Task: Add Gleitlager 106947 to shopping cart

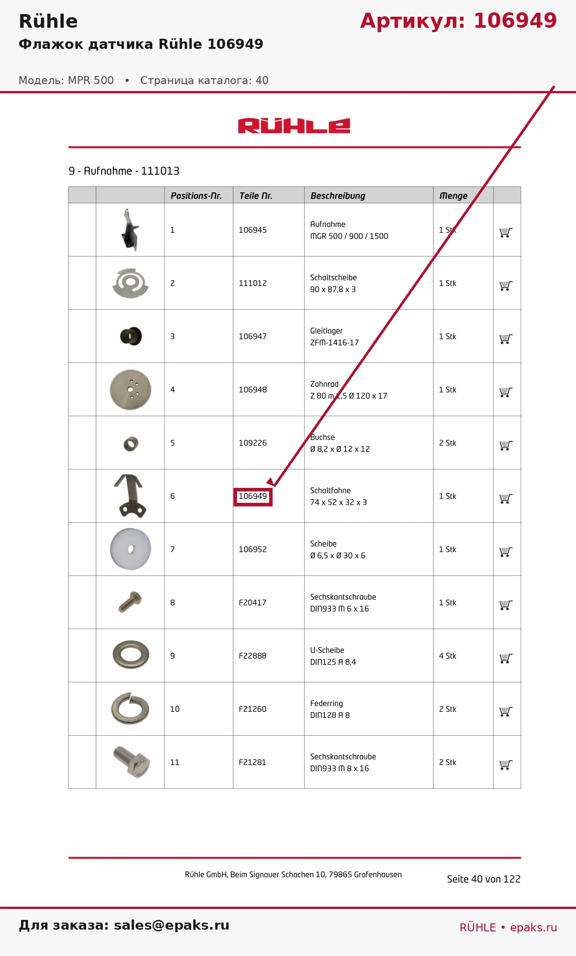Action: pos(506,339)
